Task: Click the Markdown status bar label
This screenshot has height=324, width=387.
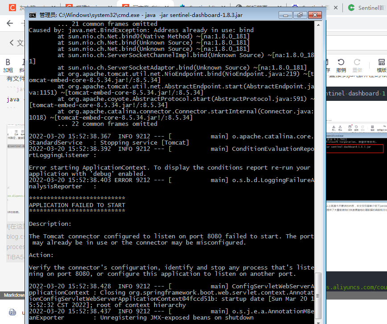Action: pyautogui.click(x=14, y=295)
